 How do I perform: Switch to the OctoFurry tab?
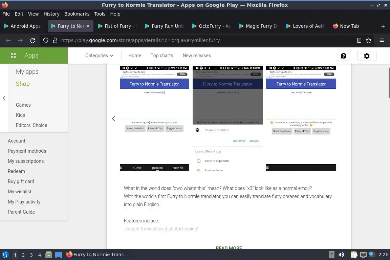tap(212, 26)
